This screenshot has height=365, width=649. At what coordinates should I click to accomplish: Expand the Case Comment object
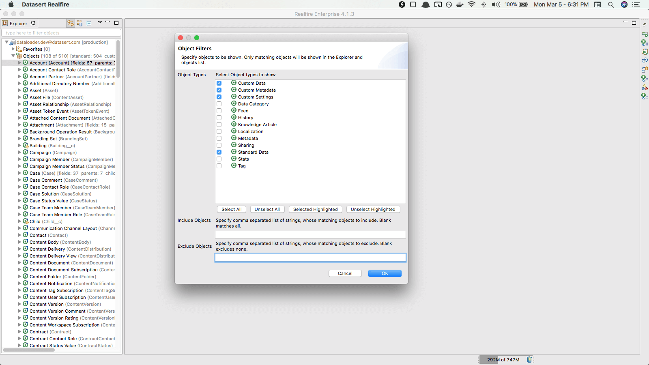point(19,180)
